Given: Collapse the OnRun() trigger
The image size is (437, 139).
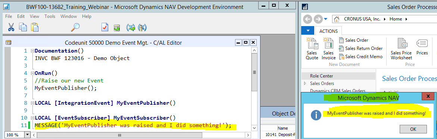Looking at the screenshot, I should click(x=32, y=73).
